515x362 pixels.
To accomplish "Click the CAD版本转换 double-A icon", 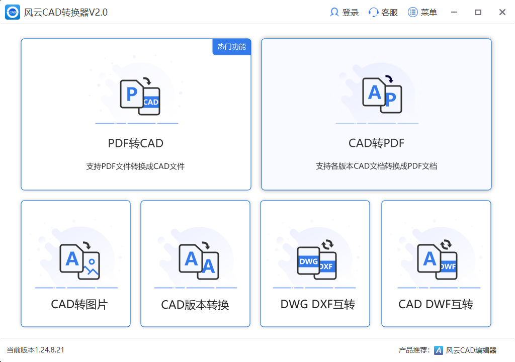I will coord(199,261).
